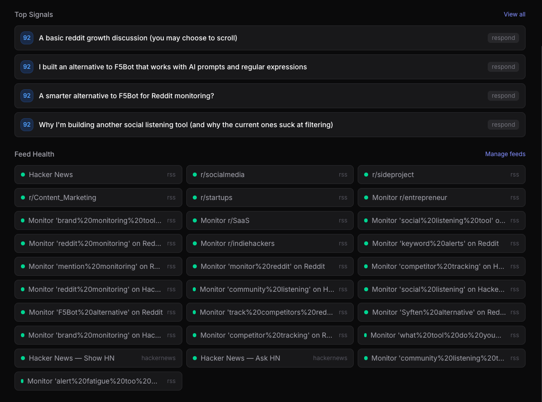This screenshot has height=402, width=542.
Task: Click score badge on social listening tool signal
Action: tap(27, 125)
